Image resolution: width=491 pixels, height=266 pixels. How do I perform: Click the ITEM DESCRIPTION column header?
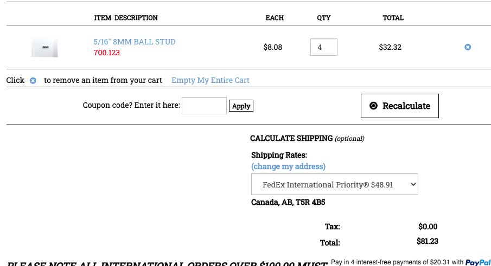tap(126, 18)
